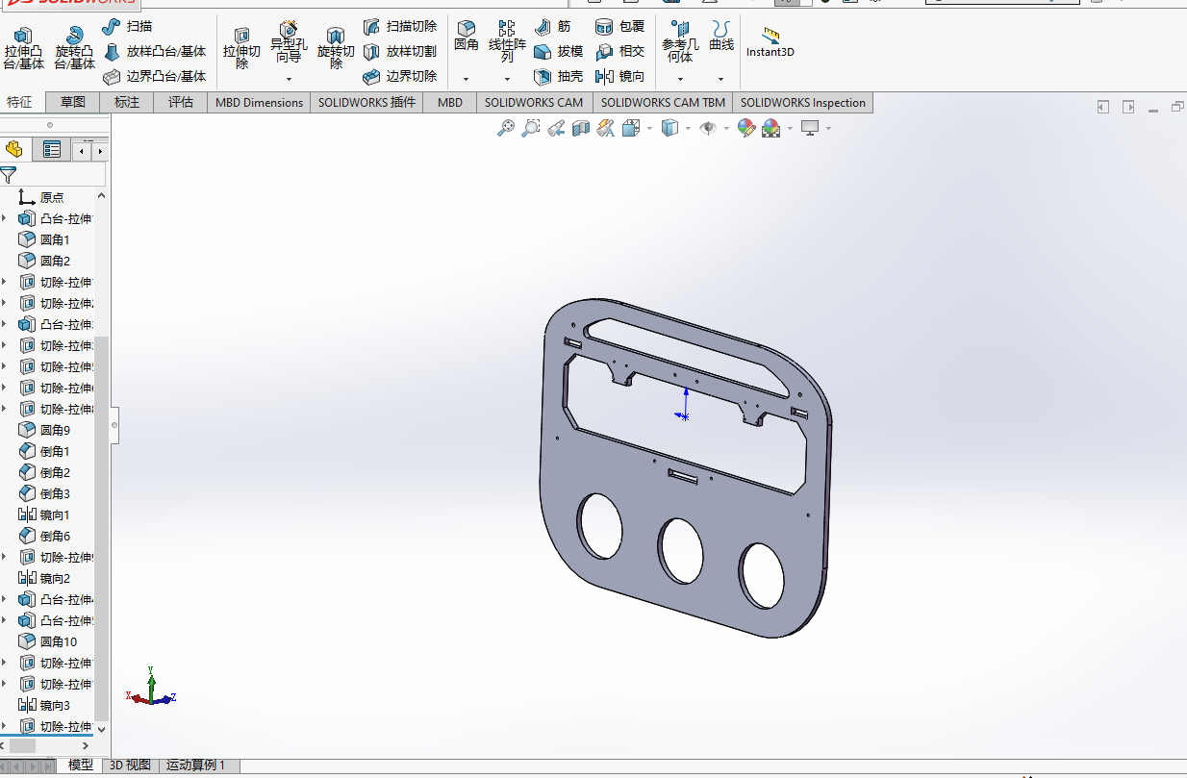Open View Orientation cube dropdown
Viewport: 1187px width, 778px height.
(649, 128)
